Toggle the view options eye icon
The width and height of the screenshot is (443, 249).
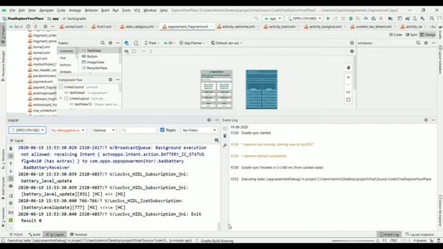(127, 51)
